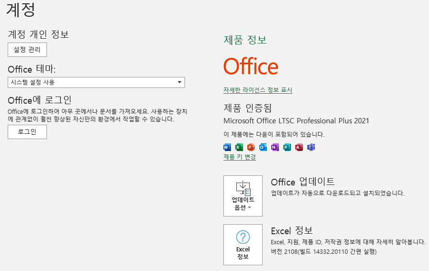Click the Publisher app icon
Viewport: 429px width, 271px height.
[287, 147]
